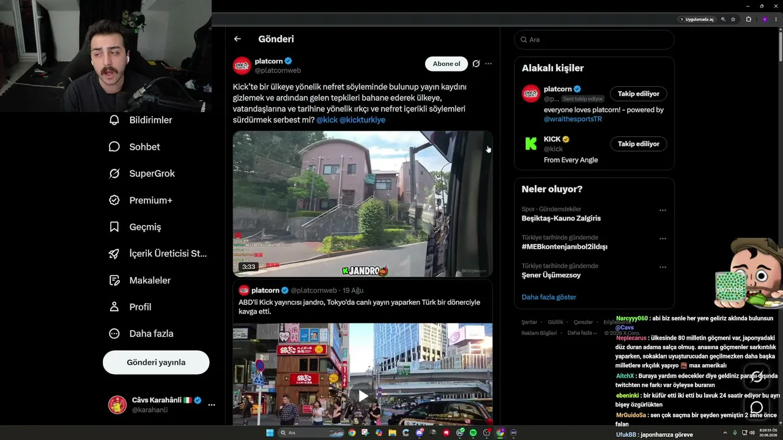This screenshot has height=440, width=783.
Task: Open Bildirimler notifications in the sidebar
Action: click(x=141, y=120)
